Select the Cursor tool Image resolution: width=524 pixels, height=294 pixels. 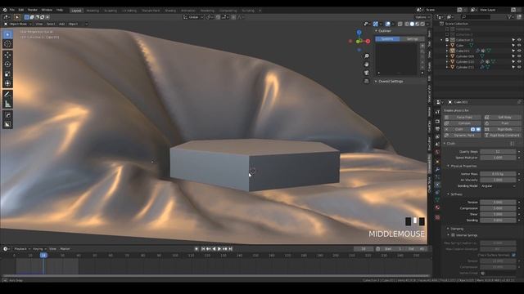[x=7, y=44]
